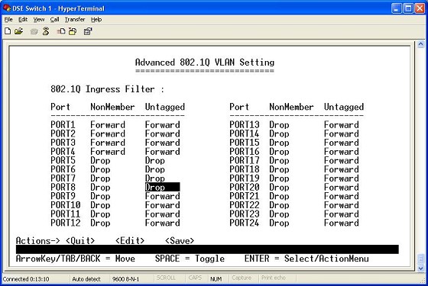Click the highlighted PORT8 Untagged Drop value
The height and width of the screenshot is (286, 428).
[x=162, y=187]
